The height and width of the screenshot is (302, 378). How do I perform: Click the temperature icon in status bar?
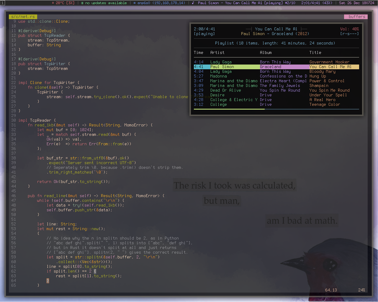53,3
